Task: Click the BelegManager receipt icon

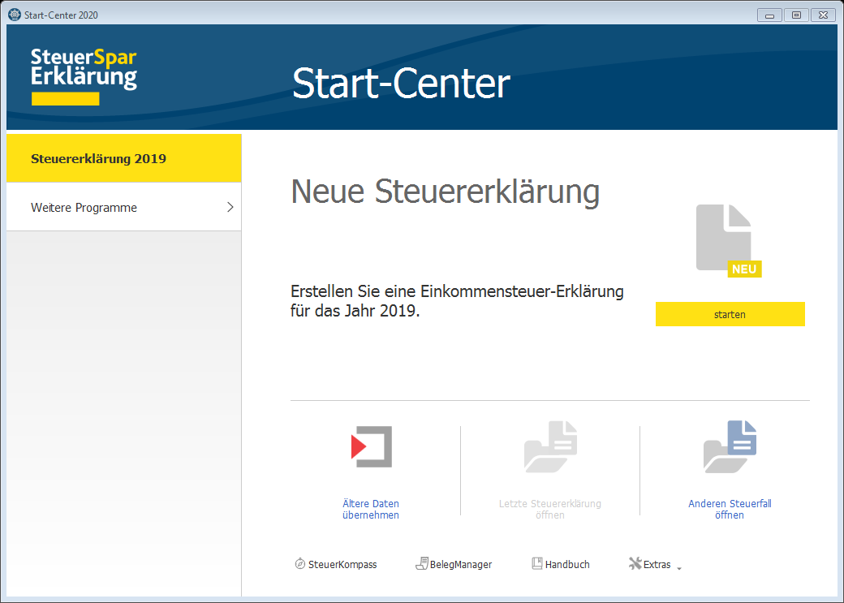Action: (422, 564)
